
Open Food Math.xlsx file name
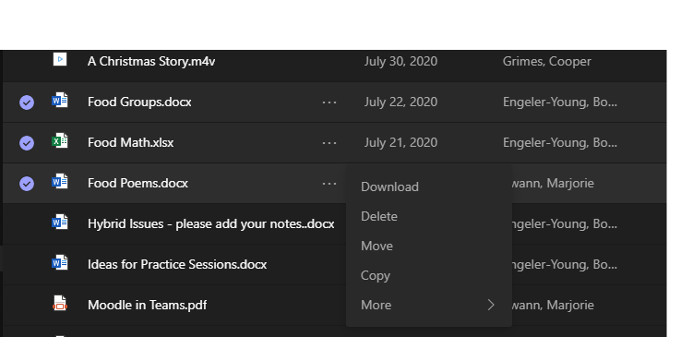point(131,142)
